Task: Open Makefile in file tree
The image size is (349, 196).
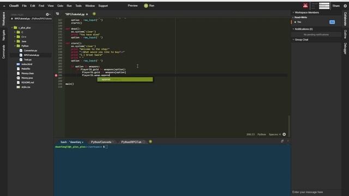Action: pos(26,69)
